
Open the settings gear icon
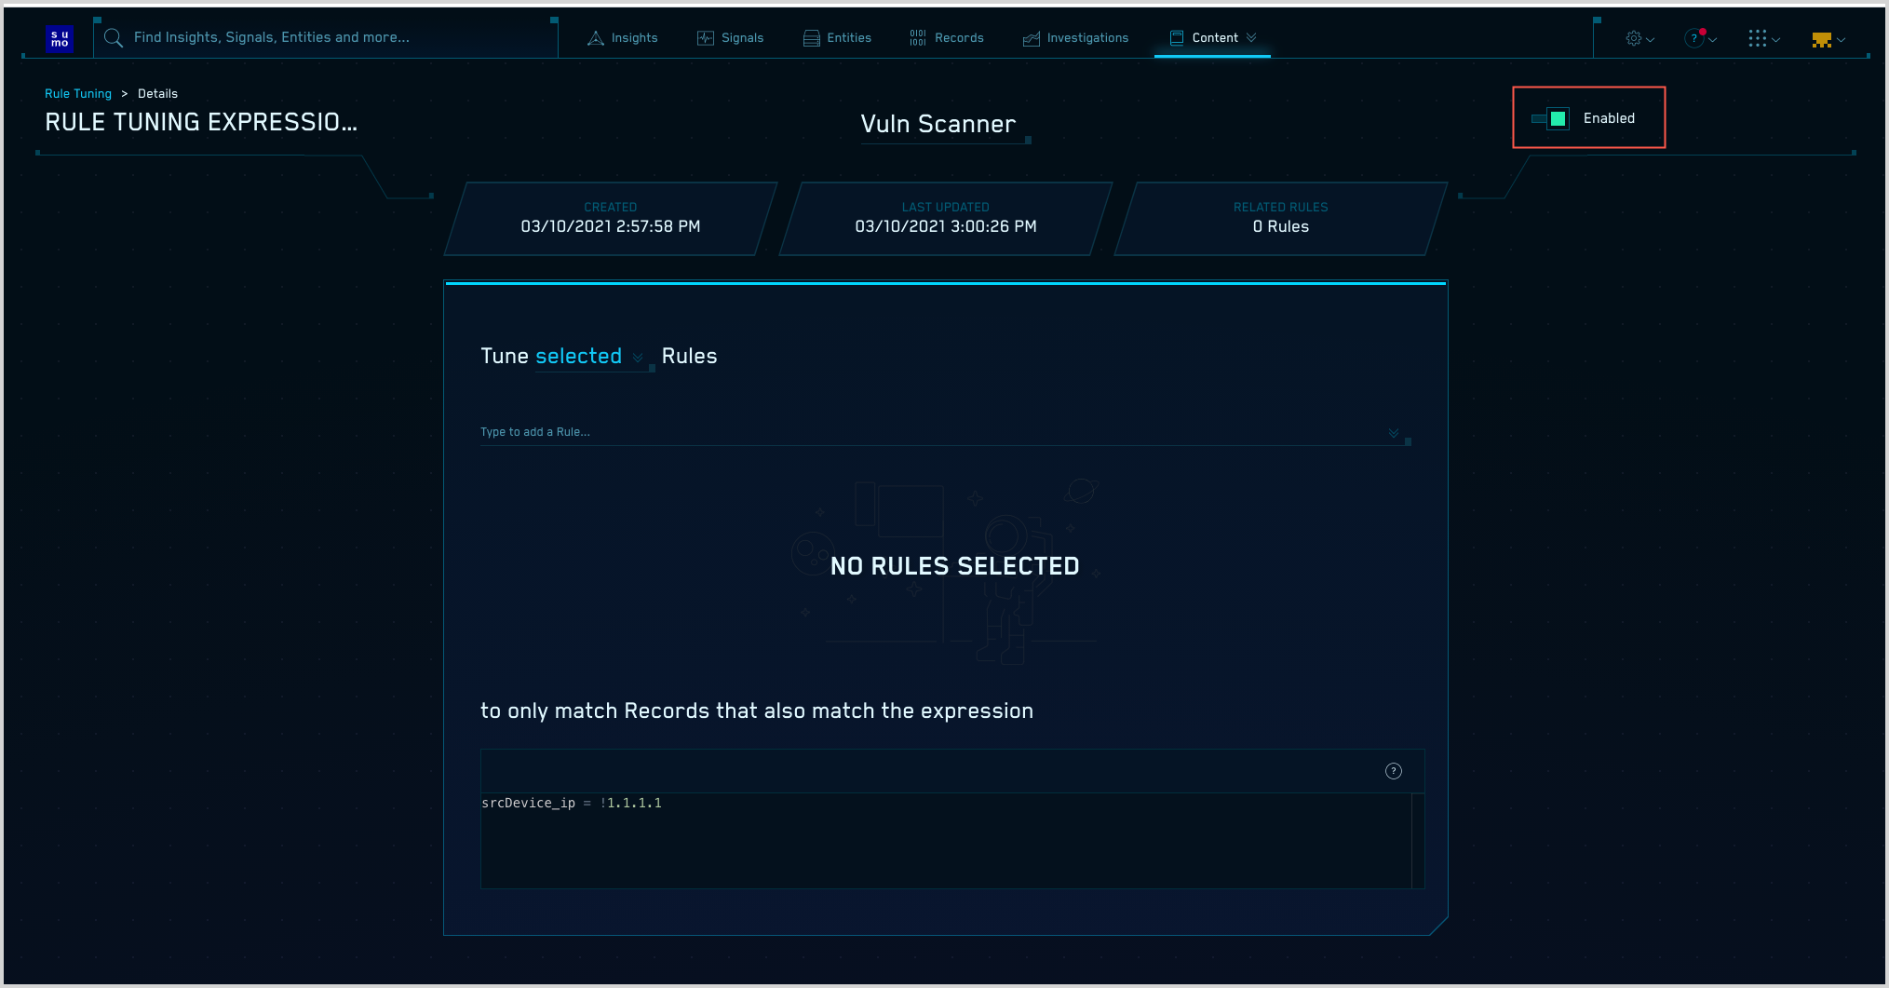pyautogui.click(x=1632, y=38)
